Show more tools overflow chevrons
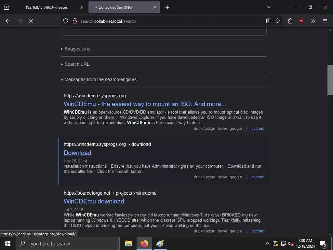The height and width of the screenshot is (250, 333). point(313,21)
